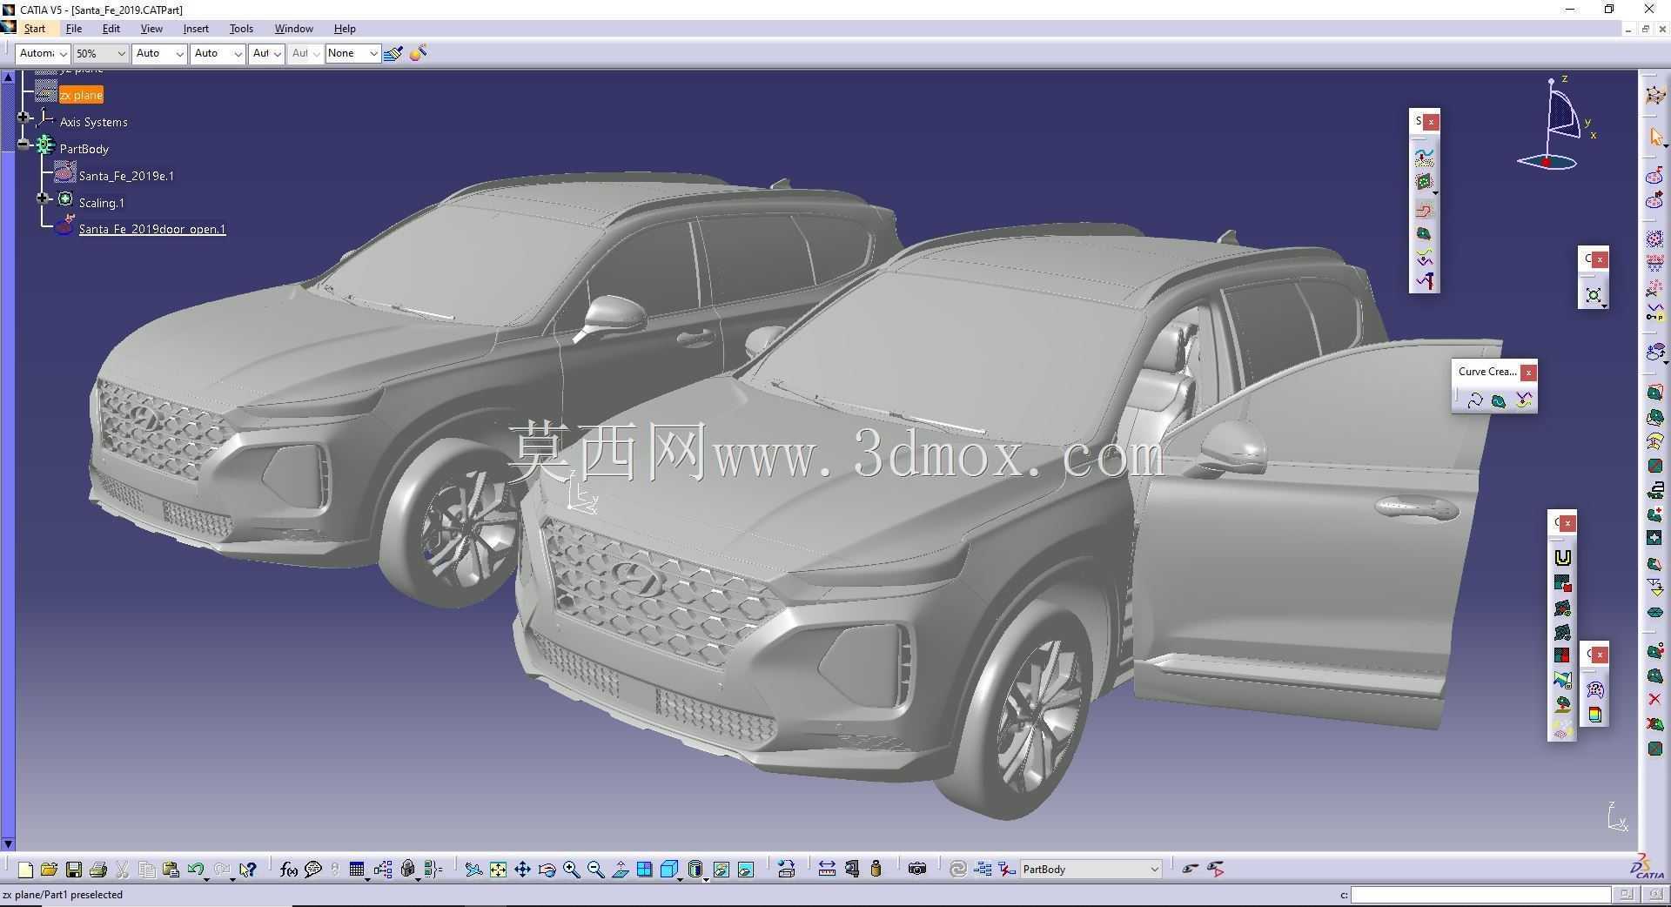The width and height of the screenshot is (1671, 907).
Task: Open the View menu
Action: click(x=151, y=29)
